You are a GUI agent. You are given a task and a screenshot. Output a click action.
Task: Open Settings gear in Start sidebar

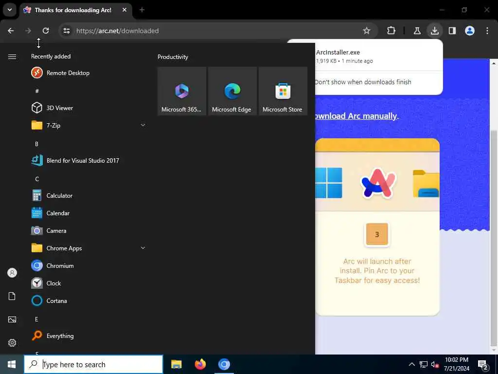[12, 343]
